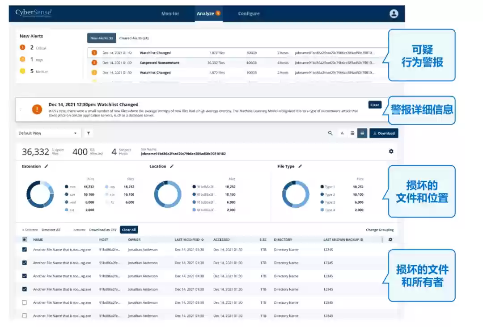Image resolution: width=483 pixels, height=327 pixels.
Task: Open the user profile icon
Action: [394, 14]
